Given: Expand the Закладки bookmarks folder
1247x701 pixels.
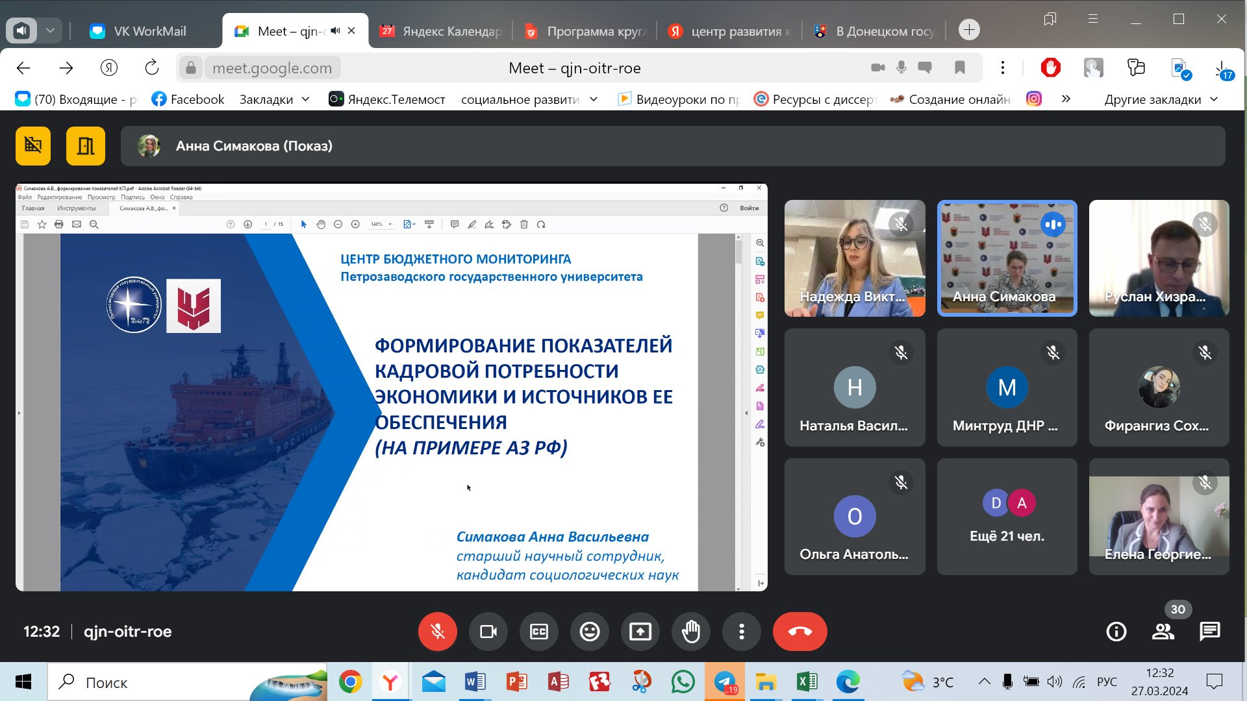Looking at the screenshot, I should tap(274, 99).
